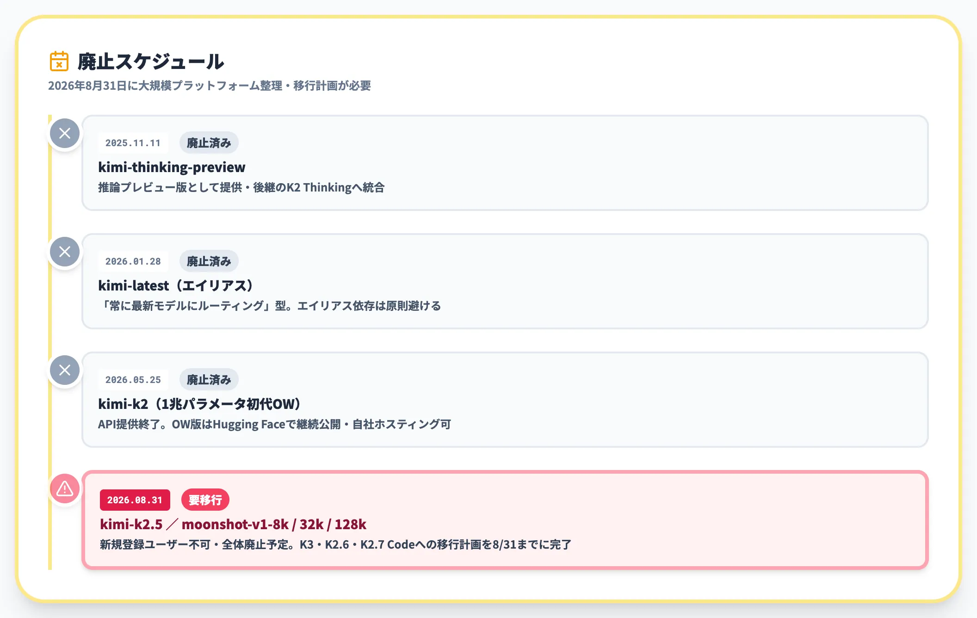The image size is (977, 618).
Task: Click 廃止済み badge next to 2025.11.11
Action: (209, 143)
